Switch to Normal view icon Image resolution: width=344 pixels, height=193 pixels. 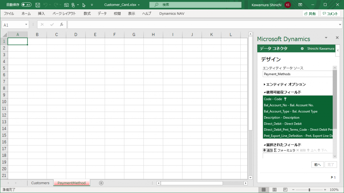(x=264, y=190)
